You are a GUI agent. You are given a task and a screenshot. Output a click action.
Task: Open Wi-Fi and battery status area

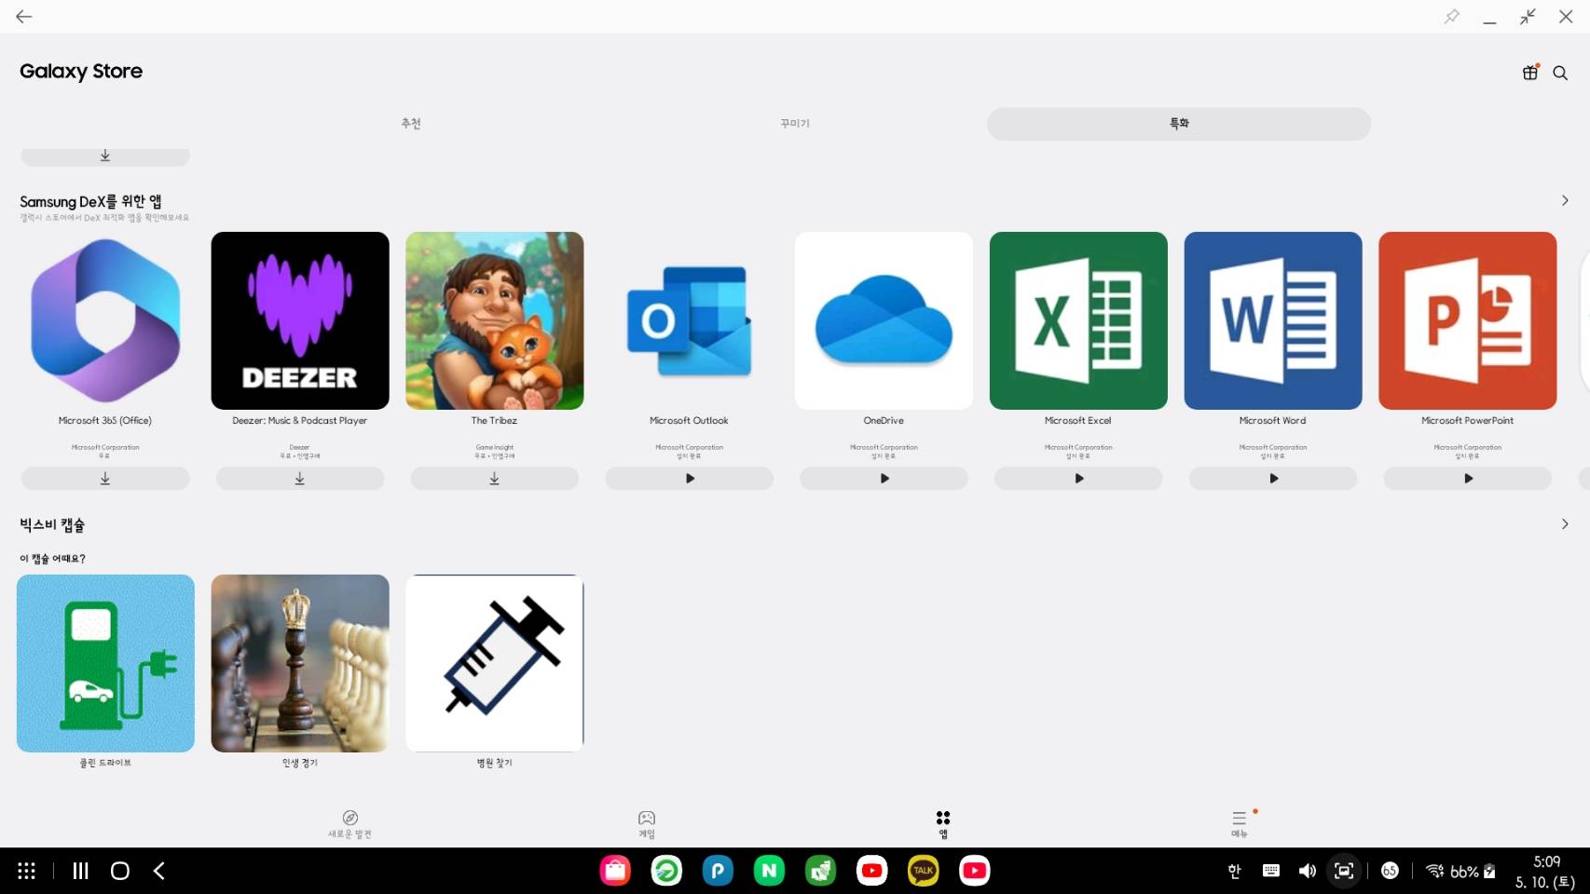tap(1460, 872)
